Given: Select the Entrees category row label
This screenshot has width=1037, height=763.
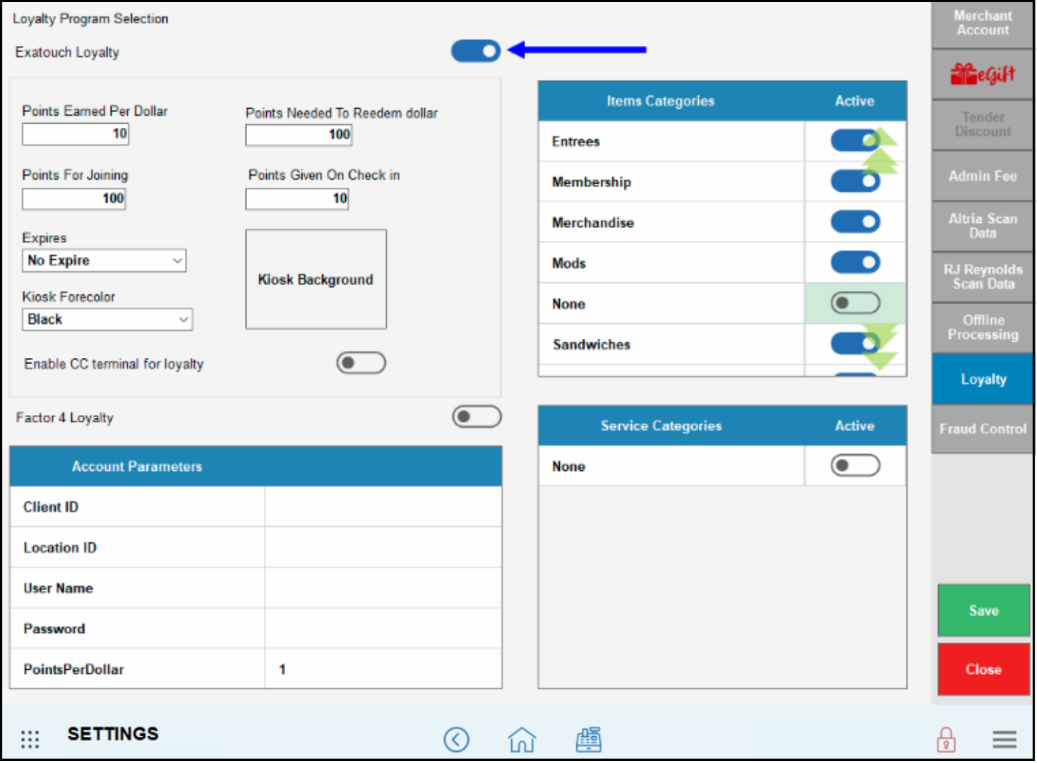Looking at the screenshot, I should 575,141.
